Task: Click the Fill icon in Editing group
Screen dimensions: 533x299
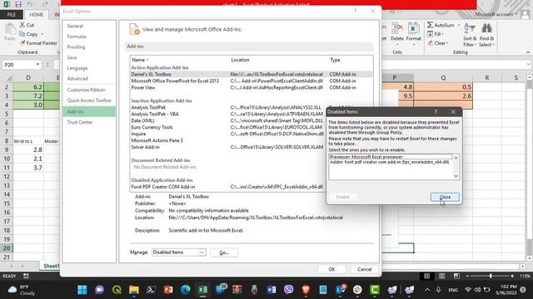Action: pos(430,34)
